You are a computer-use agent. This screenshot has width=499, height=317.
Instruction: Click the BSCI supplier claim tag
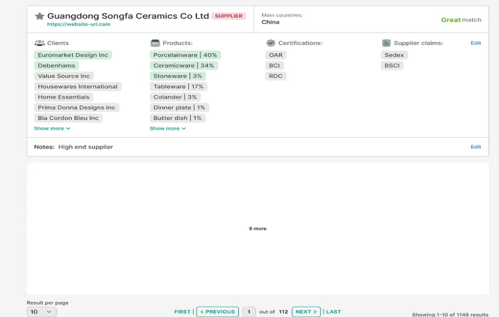point(392,65)
